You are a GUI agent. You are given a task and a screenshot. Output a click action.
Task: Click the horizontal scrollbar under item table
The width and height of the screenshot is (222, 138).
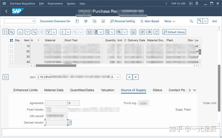(56, 66)
